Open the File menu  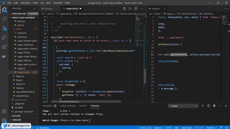coord(9,3)
